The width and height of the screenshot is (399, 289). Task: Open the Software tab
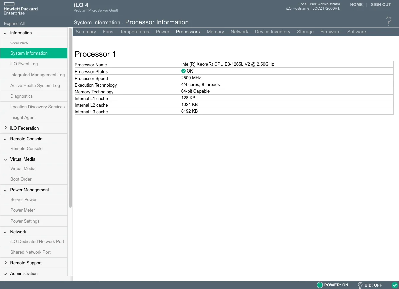pos(357,32)
